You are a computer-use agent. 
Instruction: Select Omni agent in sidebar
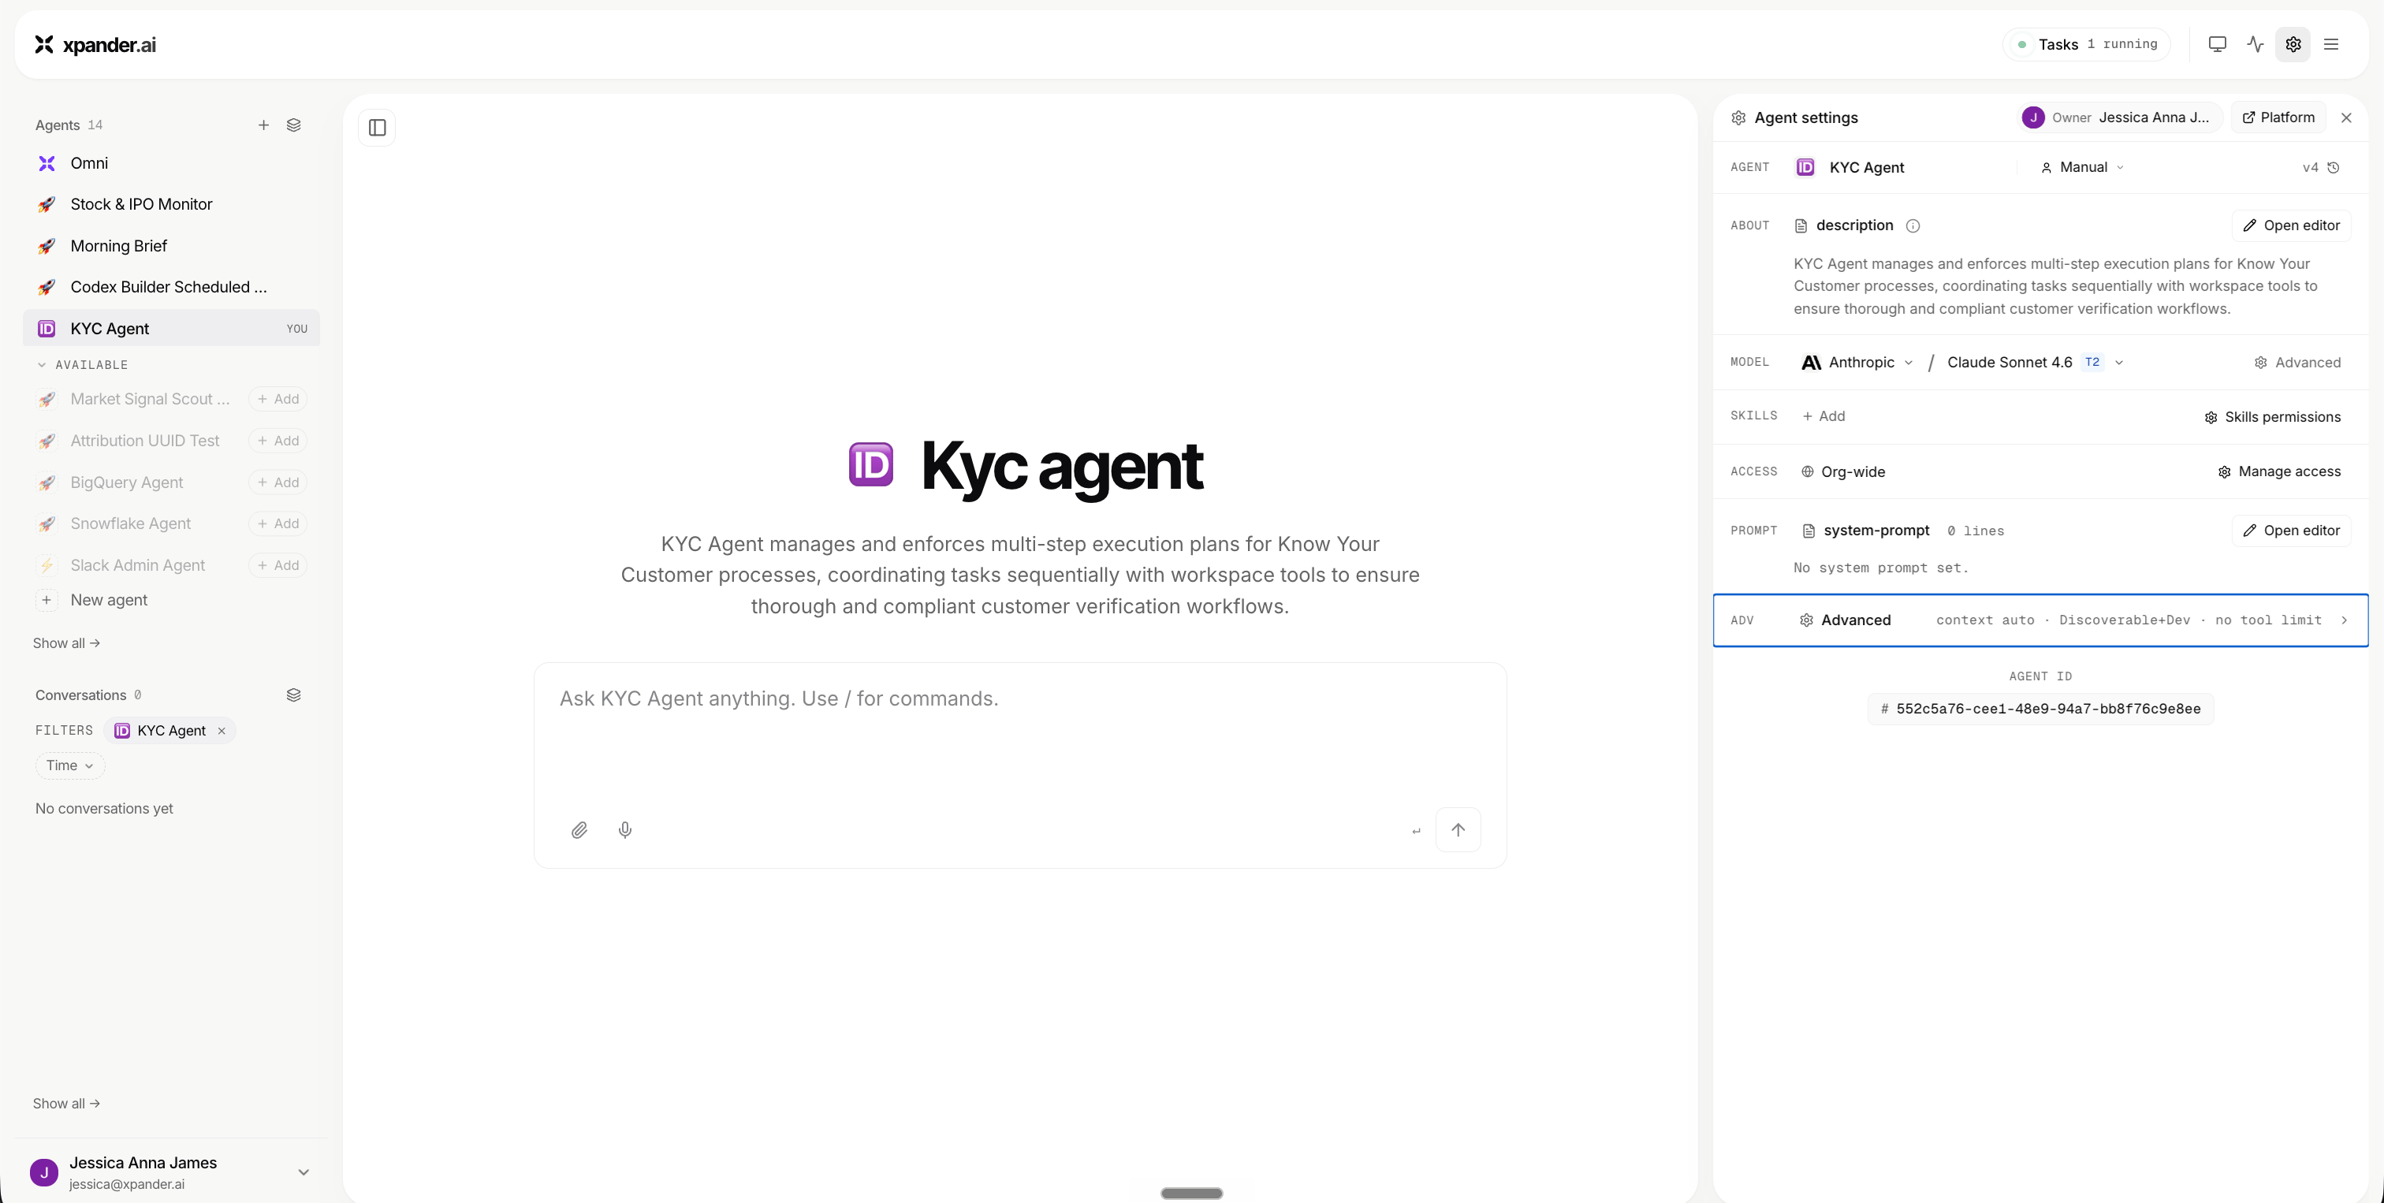pyautogui.click(x=171, y=164)
